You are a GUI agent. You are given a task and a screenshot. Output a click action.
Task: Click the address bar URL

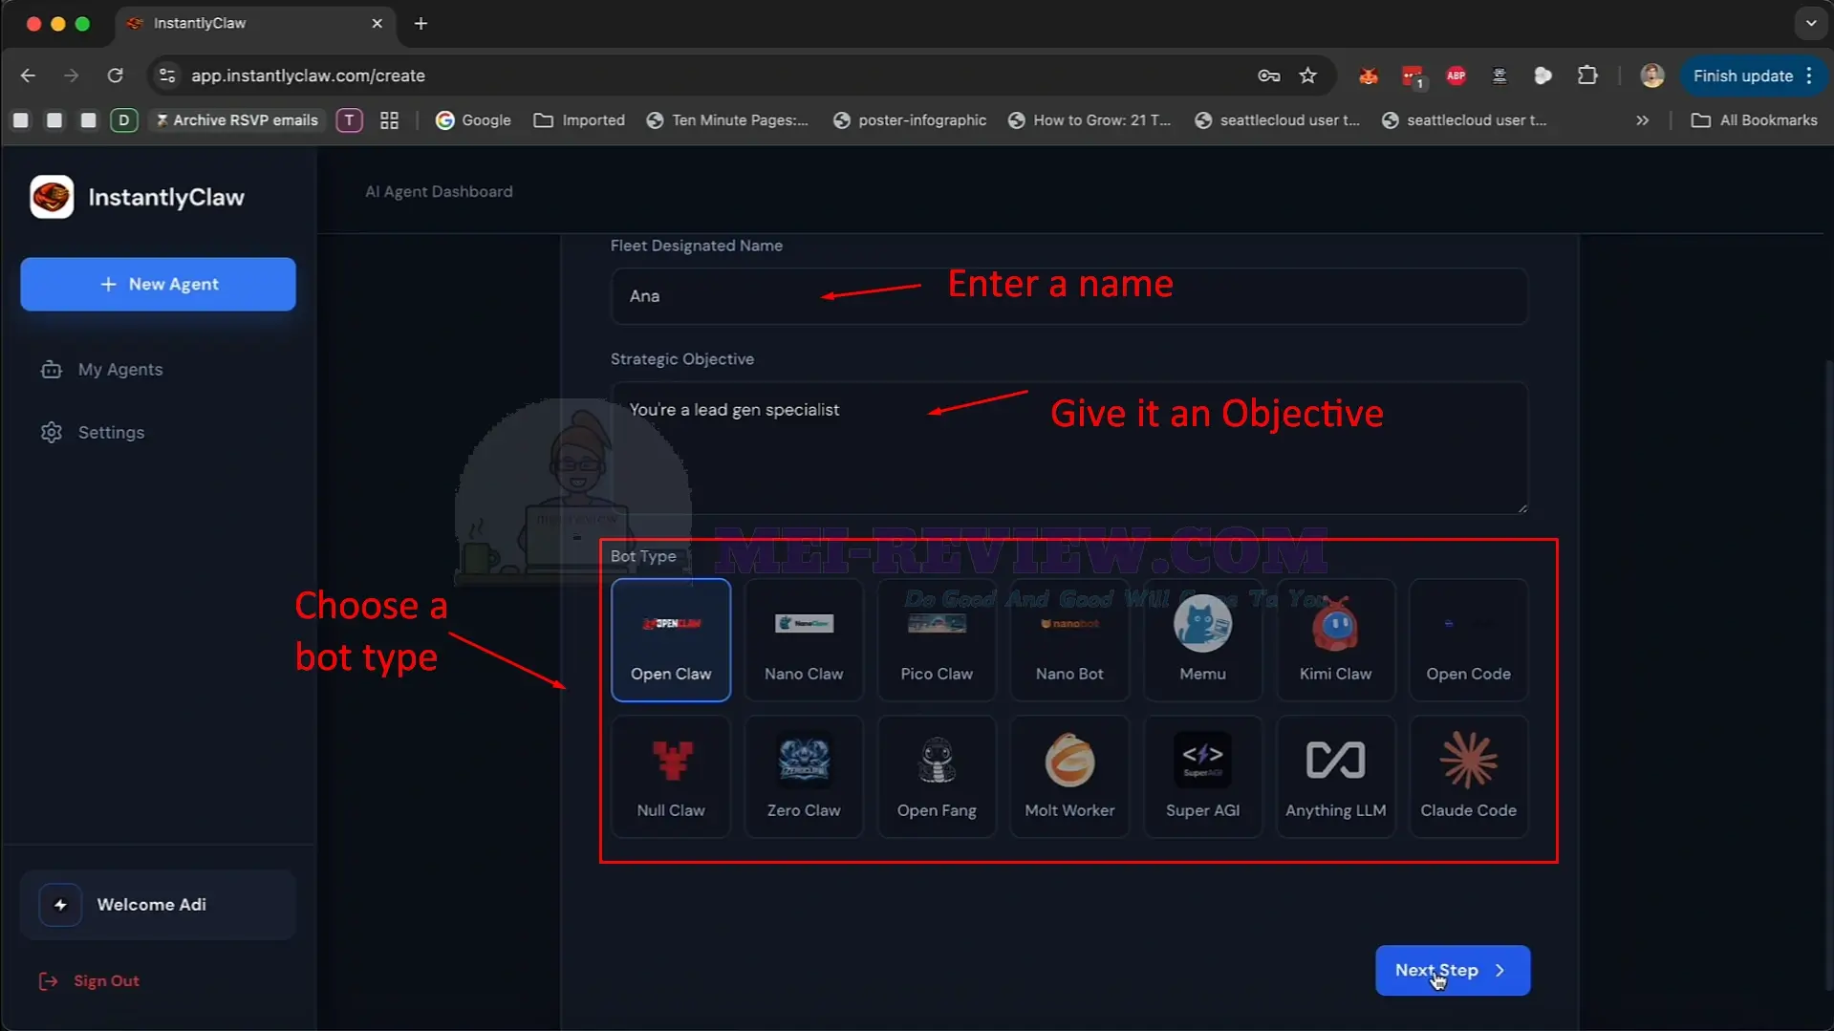click(308, 75)
